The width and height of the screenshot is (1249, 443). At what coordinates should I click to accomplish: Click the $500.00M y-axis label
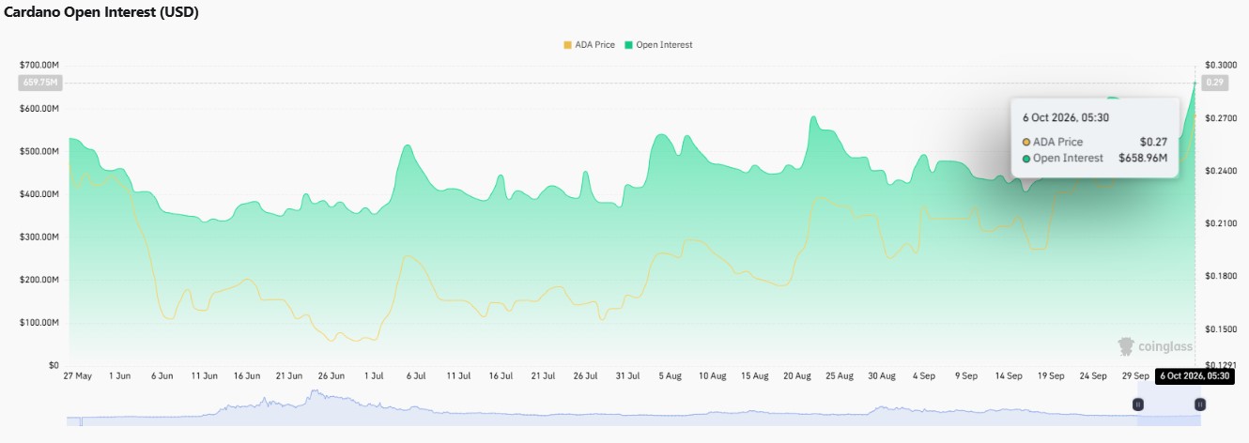click(x=39, y=151)
